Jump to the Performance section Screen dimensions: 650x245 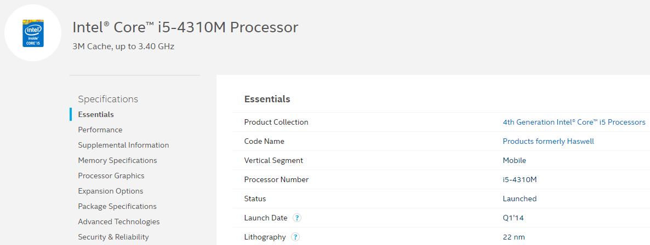[x=100, y=130]
